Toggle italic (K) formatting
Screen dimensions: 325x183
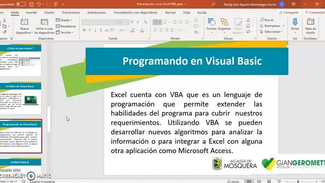(x=90, y=30)
